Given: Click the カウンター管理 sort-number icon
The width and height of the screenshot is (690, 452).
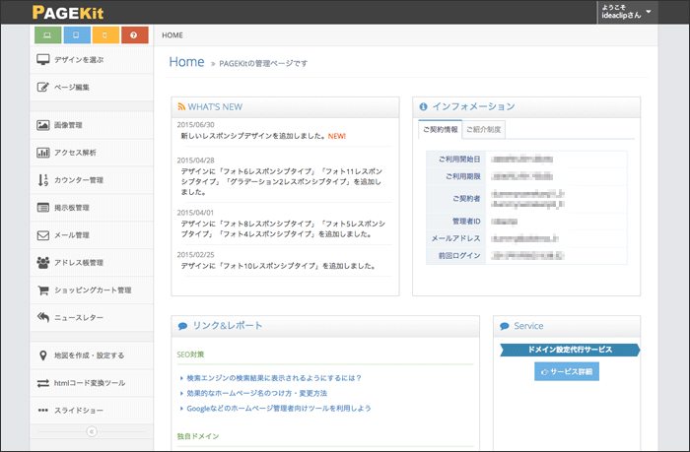Looking at the screenshot, I should [42, 180].
